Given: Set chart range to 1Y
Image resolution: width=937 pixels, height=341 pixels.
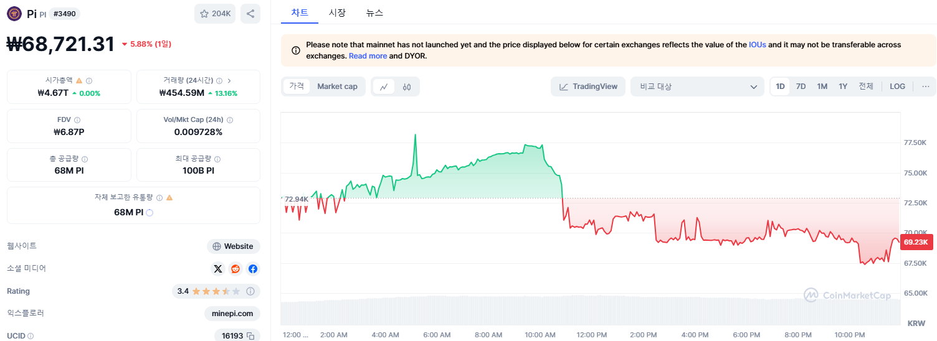Looking at the screenshot, I should coord(843,86).
